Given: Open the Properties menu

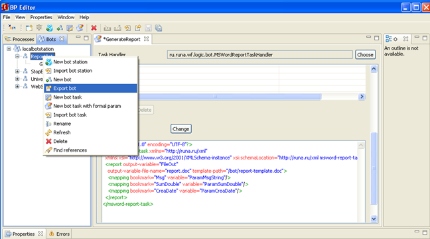Looking at the screenshot, I should 41,17.
